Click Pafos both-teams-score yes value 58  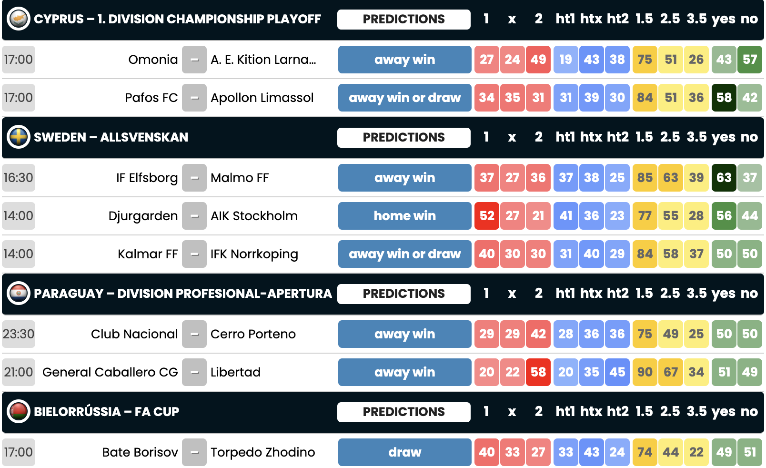[724, 98]
